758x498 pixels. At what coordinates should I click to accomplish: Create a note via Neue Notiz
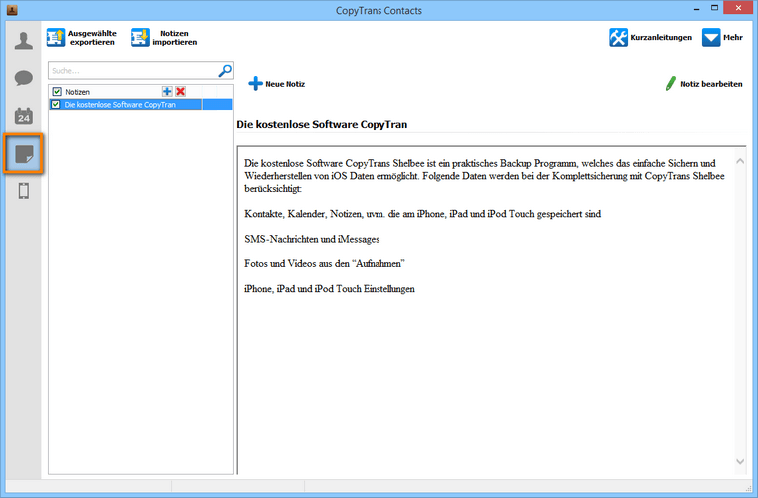click(276, 84)
